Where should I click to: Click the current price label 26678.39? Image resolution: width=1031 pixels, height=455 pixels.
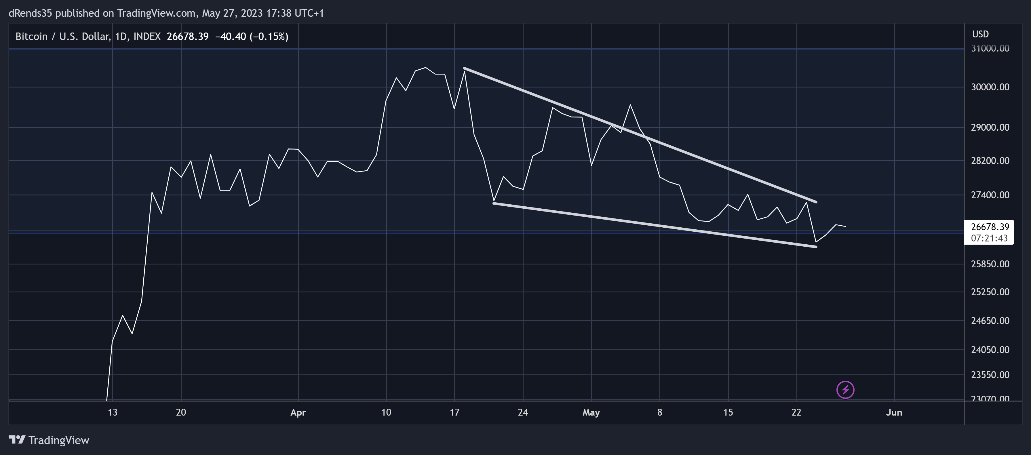tap(990, 227)
